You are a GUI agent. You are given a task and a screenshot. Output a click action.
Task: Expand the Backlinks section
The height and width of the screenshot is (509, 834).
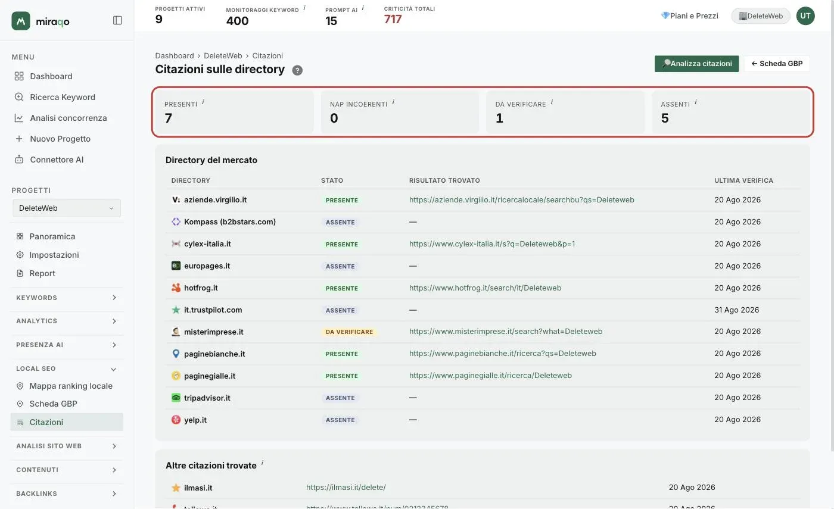[67, 494]
